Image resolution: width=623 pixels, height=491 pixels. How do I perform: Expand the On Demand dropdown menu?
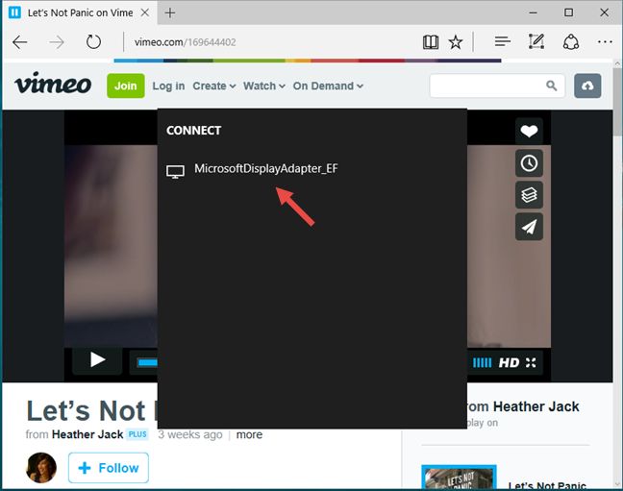[328, 86]
